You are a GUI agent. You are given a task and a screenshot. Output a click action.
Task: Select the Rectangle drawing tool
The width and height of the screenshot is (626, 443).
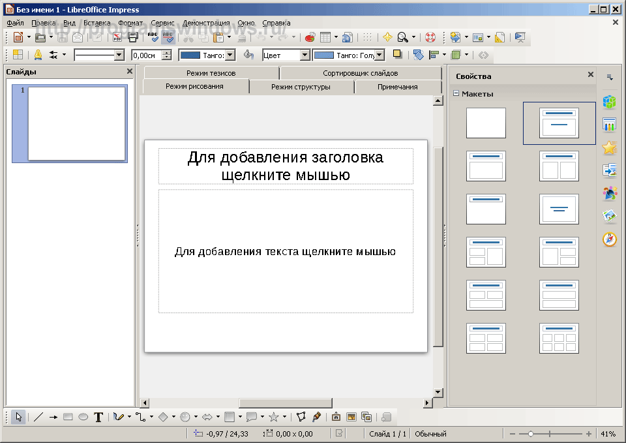68,417
